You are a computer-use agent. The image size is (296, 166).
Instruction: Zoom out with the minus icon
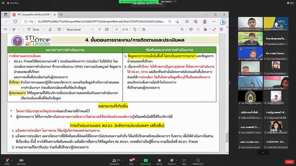92,30
